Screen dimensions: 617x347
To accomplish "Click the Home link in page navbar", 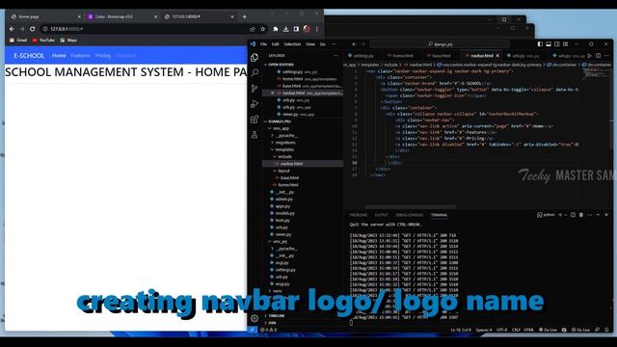I will [x=59, y=56].
